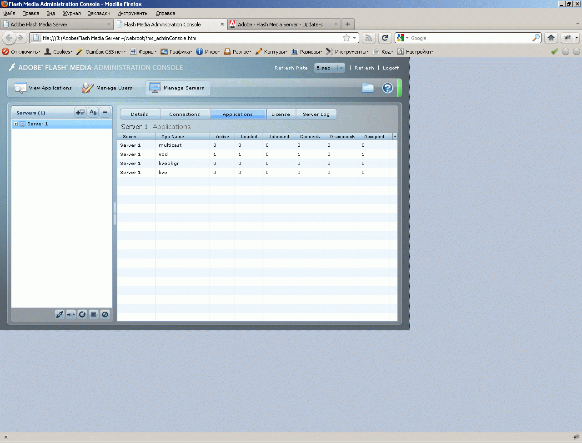The height and width of the screenshot is (443, 582).
Task: Expand the Server 1 tree node
Action: pyautogui.click(x=15, y=124)
